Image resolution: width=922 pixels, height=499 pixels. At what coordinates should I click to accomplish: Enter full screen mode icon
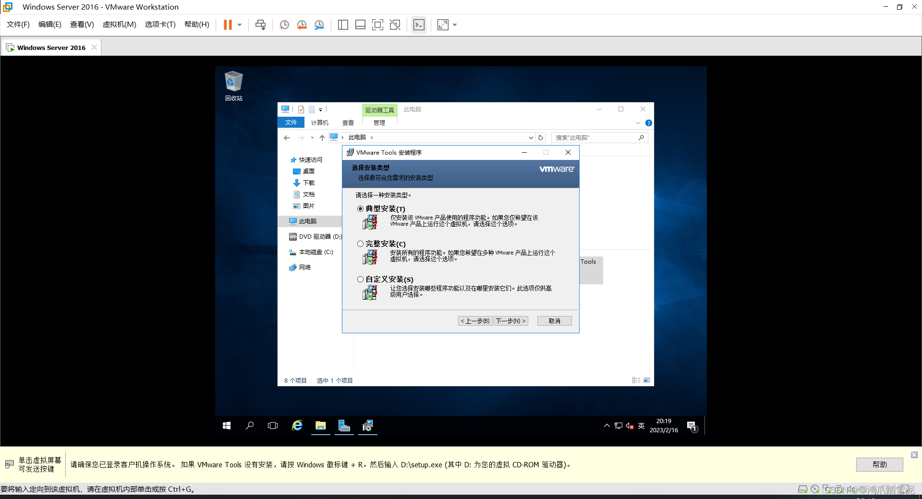[x=377, y=25]
